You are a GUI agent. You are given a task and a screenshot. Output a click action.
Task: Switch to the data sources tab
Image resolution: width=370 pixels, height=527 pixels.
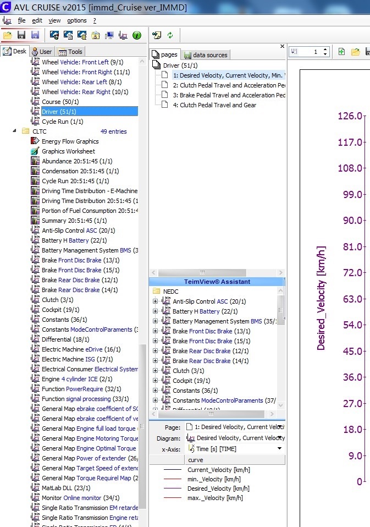click(x=206, y=55)
